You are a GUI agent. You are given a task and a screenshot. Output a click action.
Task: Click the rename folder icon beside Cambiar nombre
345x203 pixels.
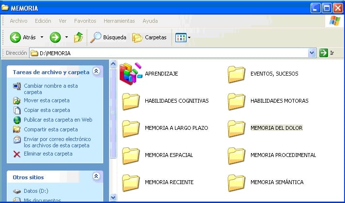click(x=17, y=86)
